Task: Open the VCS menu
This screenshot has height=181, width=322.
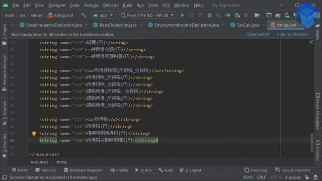Action: (x=166, y=6)
